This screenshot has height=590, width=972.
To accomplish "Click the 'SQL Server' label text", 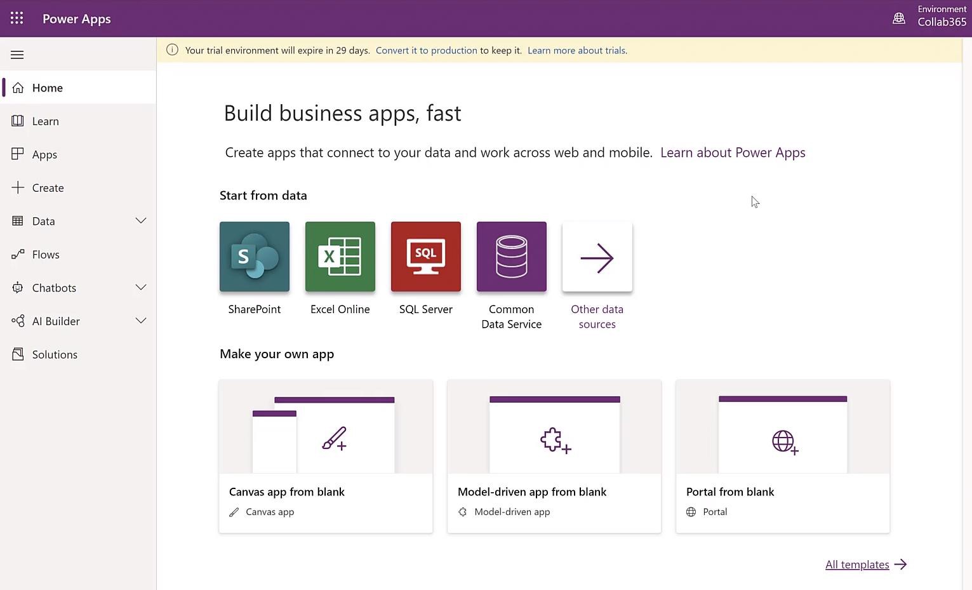I will pos(426,309).
